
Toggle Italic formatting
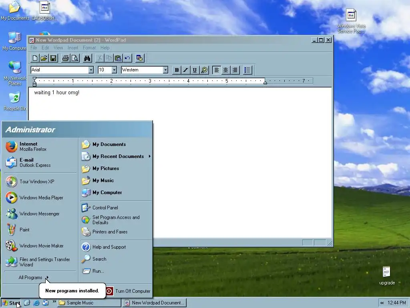(186, 70)
